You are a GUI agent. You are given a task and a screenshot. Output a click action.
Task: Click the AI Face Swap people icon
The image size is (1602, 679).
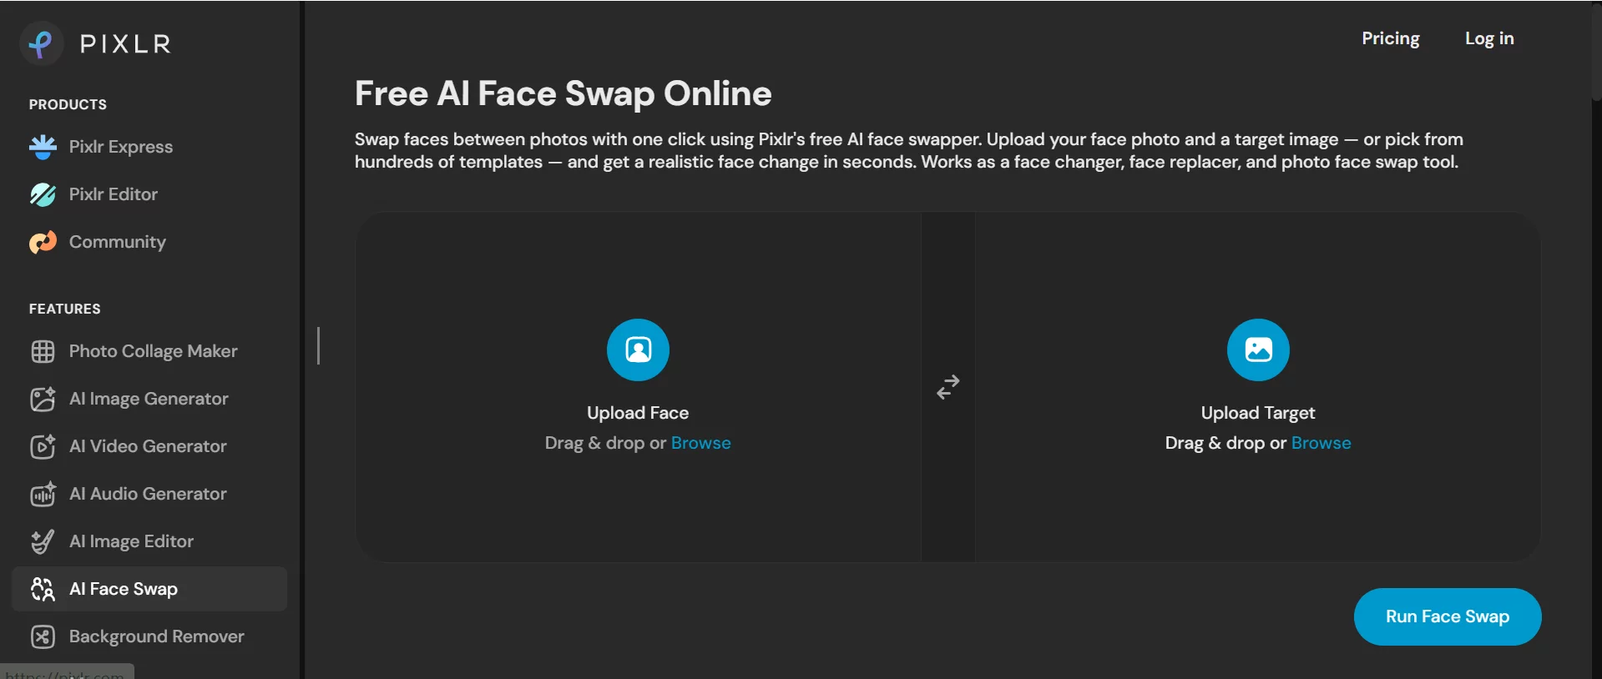pyautogui.click(x=43, y=589)
